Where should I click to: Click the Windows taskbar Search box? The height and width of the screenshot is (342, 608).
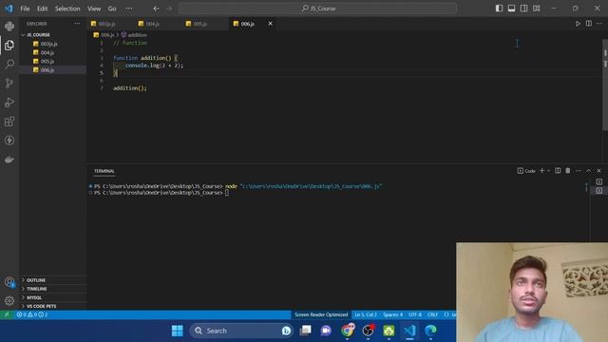point(241,331)
